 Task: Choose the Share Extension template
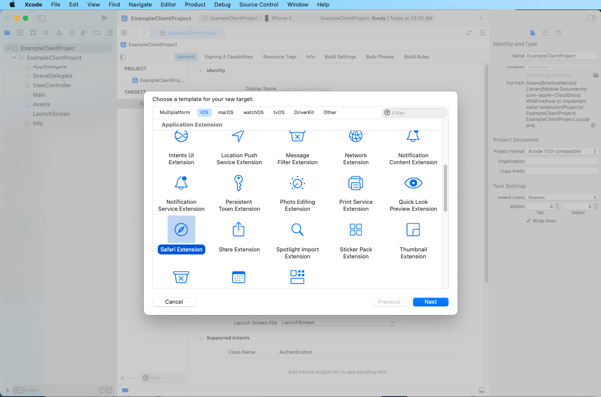point(238,237)
